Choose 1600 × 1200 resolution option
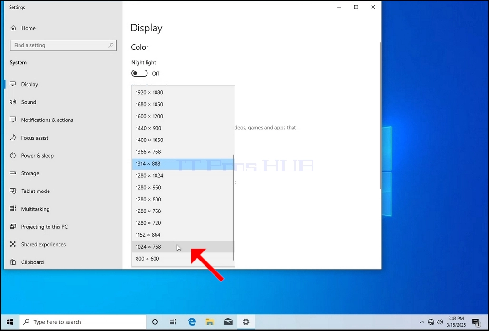Image resolution: width=489 pixels, height=331 pixels. [183, 116]
